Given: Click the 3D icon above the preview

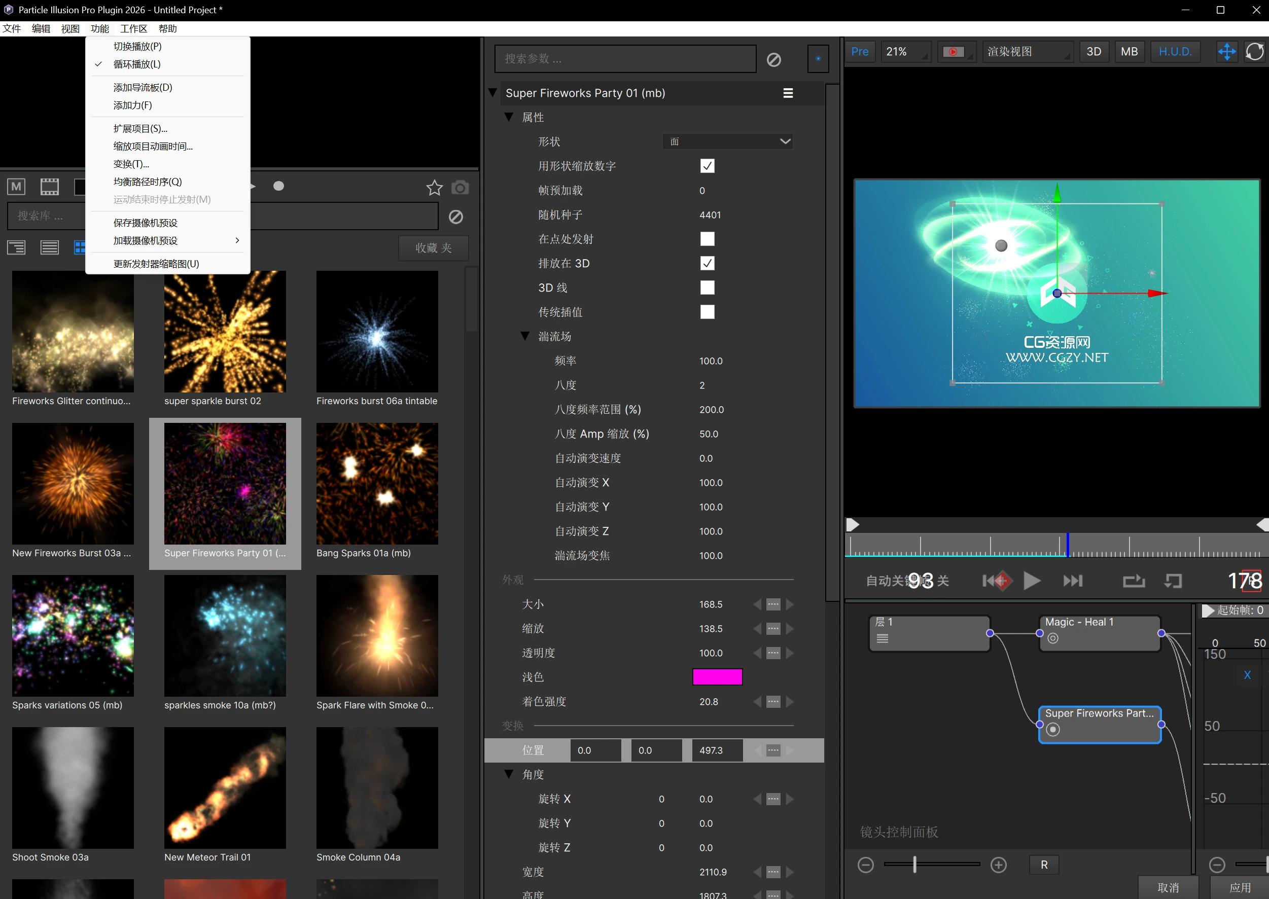Looking at the screenshot, I should click(1094, 52).
